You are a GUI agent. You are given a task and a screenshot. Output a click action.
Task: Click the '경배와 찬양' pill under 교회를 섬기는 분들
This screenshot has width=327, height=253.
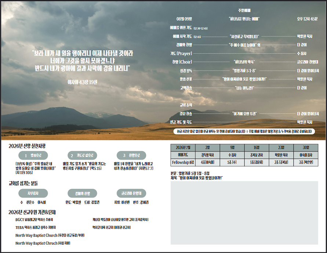82,194
